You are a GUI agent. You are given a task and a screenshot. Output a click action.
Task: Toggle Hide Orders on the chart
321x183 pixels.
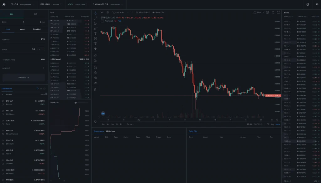(143, 13)
